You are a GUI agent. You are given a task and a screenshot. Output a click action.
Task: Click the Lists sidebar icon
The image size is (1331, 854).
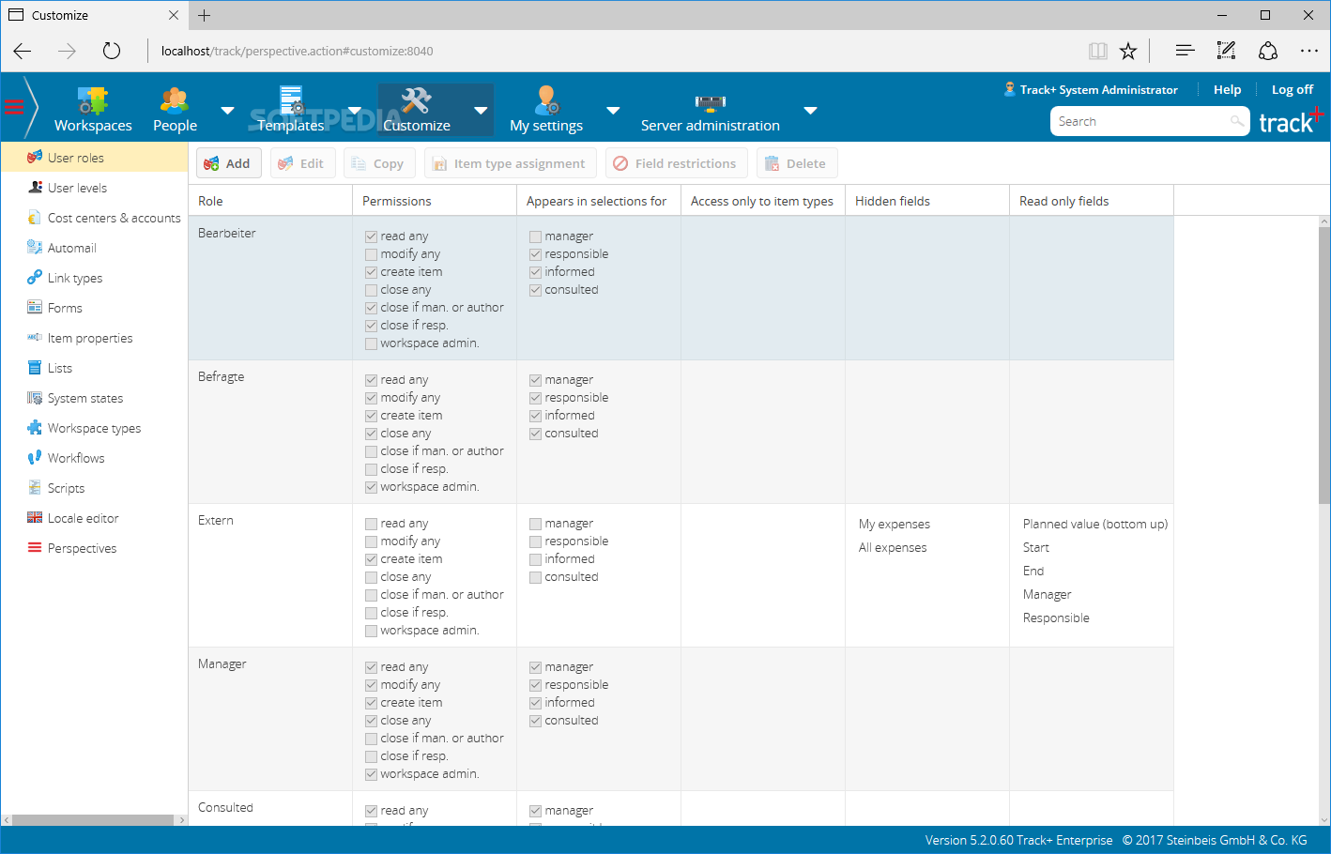coord(35,368)
